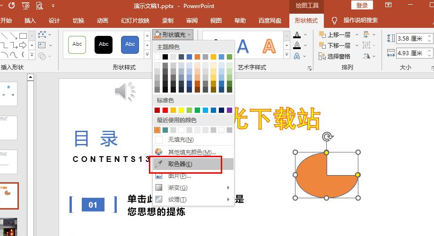The width and height of the screenshot is (434, 236).
Task: Open the ribbon display options icon
Action: click(x=389, y=5)
